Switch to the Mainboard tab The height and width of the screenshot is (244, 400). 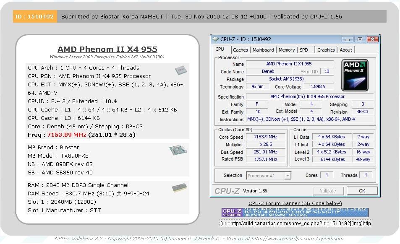click(263, 50)
